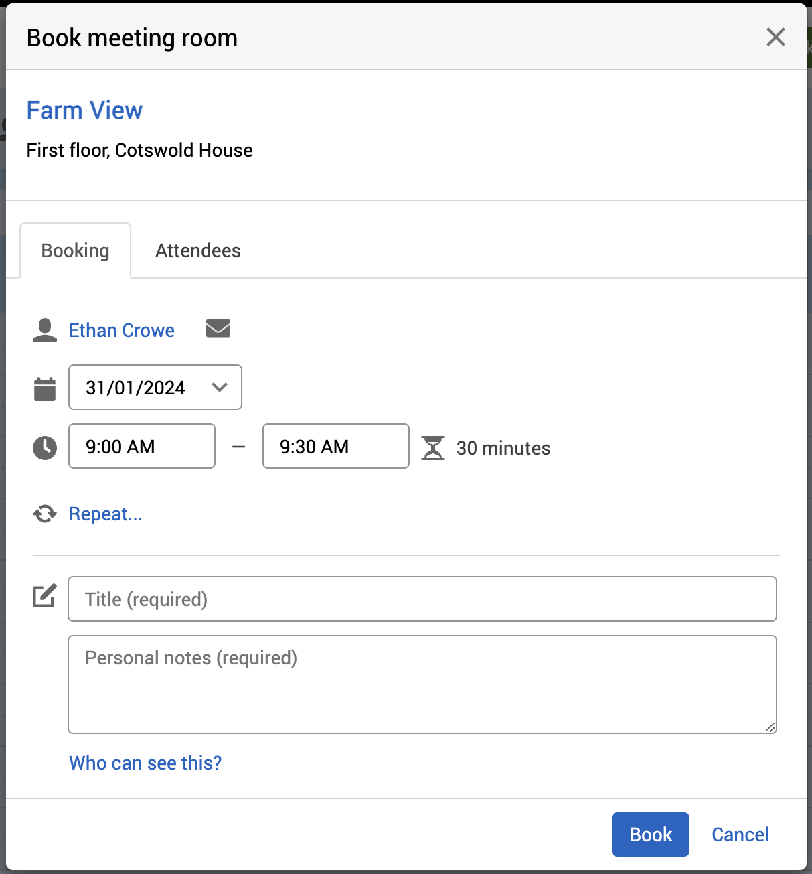
Task: Click the repeat arrows icon
Action: pos(45,514)
